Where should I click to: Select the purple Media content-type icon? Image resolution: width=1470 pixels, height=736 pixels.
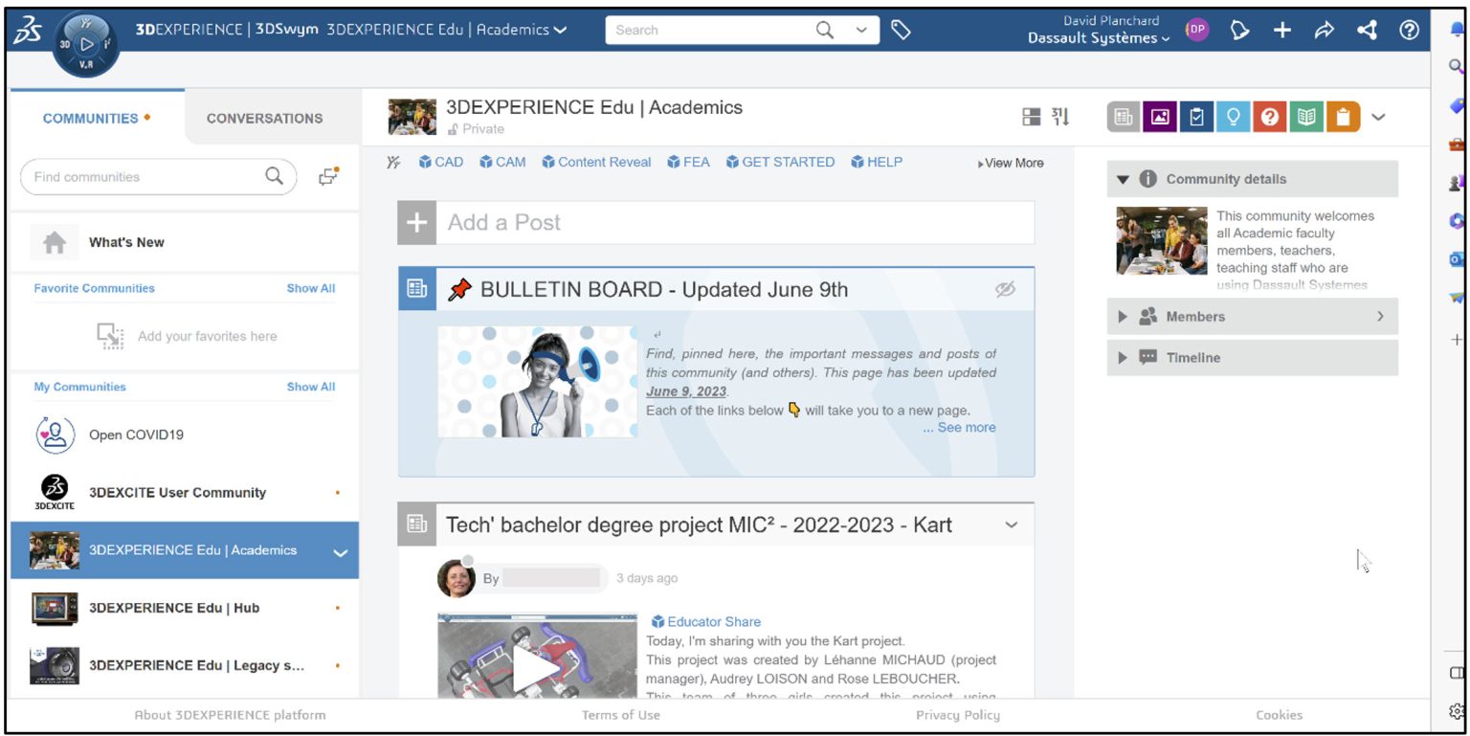[x=1160, y=117]
